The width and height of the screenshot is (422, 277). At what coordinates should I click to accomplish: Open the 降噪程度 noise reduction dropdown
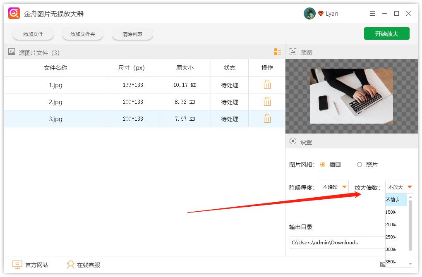333,186
